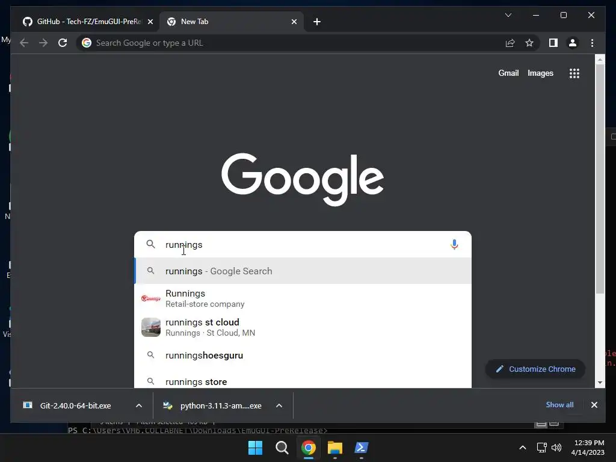Screen dimensions: 616x462
Task: Choose 'runnings st cloud' suggestion
Action: coord(303,327)
